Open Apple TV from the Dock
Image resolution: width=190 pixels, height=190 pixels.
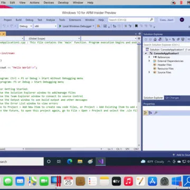tap(116, 181)
